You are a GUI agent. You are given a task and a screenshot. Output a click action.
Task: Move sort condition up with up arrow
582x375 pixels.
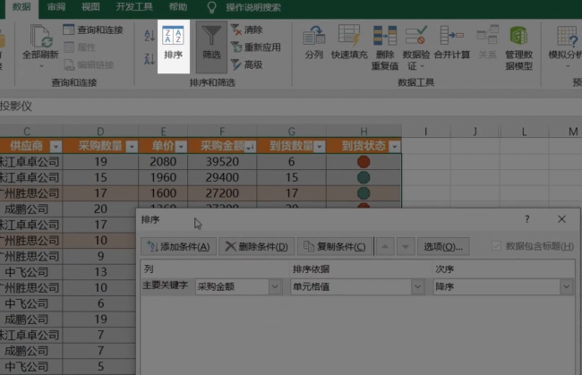click(385, 247)
